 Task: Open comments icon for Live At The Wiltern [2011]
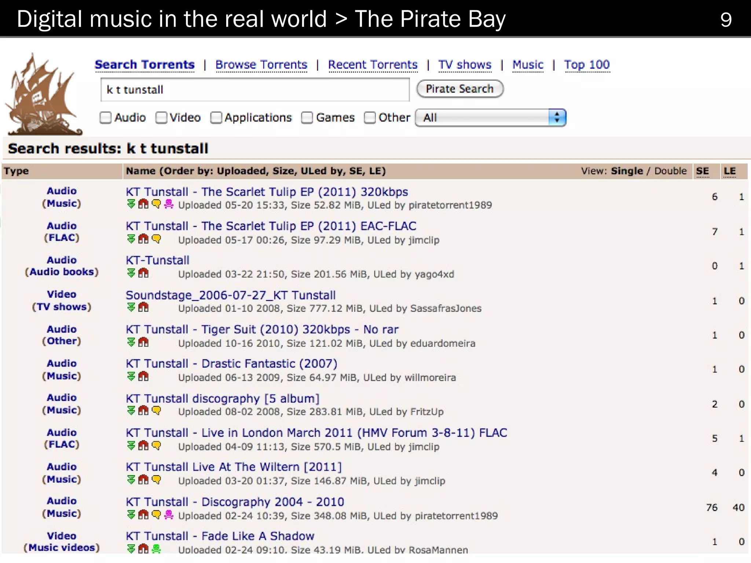pyautogui.click(x=156, y=480)
